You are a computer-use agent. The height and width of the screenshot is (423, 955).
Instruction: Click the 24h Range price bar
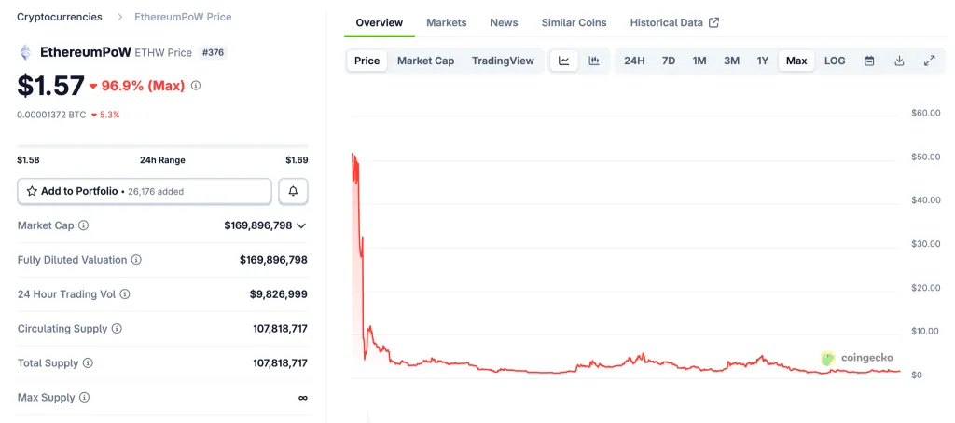[162, 146]
